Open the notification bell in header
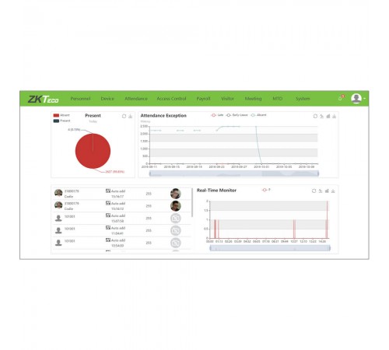Image resolution: width=389 pixels, height=350 pixels. (x=341, y=98)
